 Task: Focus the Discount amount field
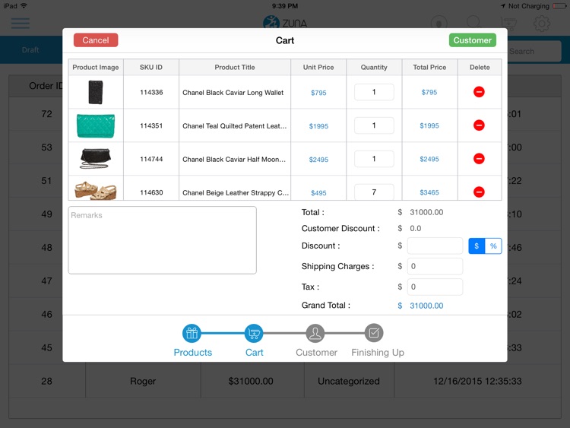click(x=435, y=246)
